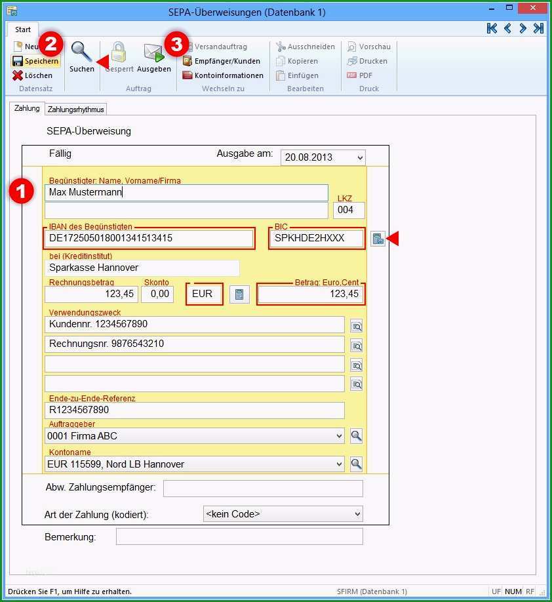
Task: Click beneficiary name field Max Mustermann
Action: coord(186,192)
